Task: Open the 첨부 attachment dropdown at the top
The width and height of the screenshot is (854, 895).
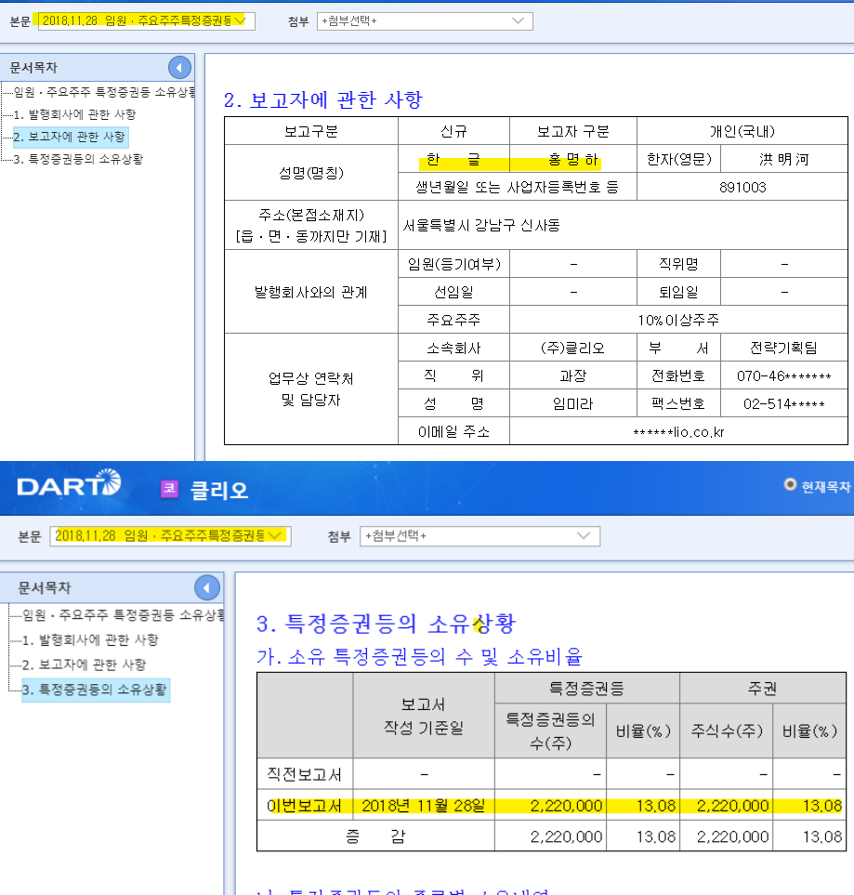Action: 425,20
